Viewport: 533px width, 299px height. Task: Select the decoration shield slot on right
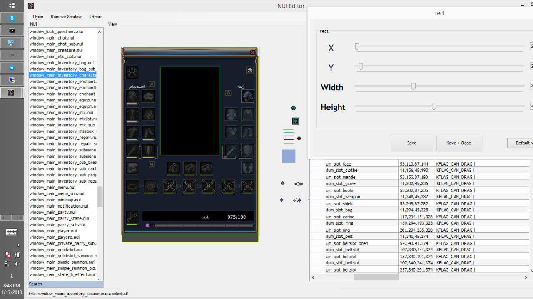(x=248, y=150)
